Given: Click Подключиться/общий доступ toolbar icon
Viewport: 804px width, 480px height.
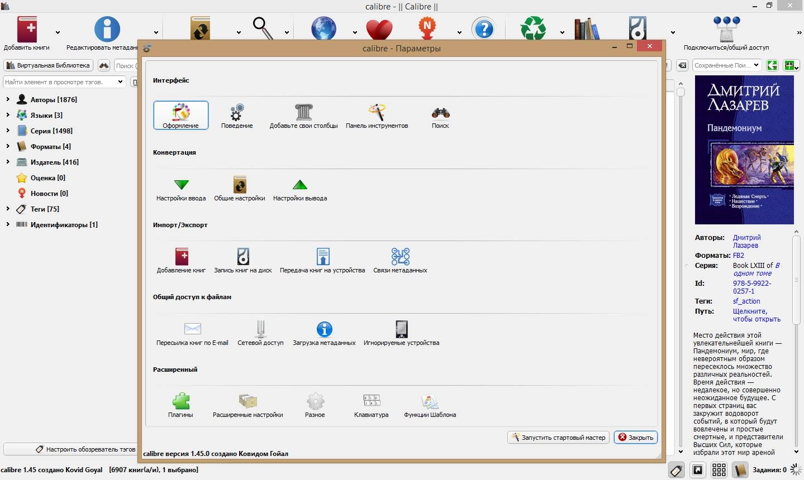Looking at the screenshot, I should click(x=726, y=33).
